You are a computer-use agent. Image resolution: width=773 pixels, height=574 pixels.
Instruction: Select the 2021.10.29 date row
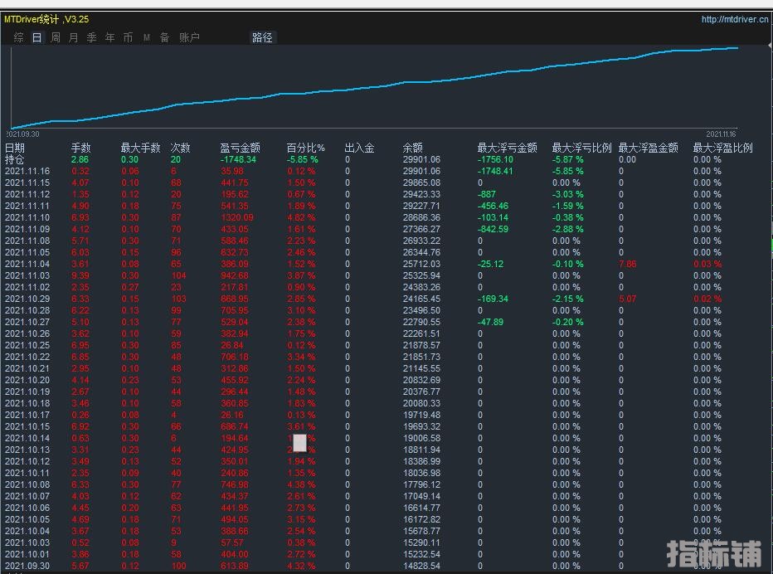[27, 299]
